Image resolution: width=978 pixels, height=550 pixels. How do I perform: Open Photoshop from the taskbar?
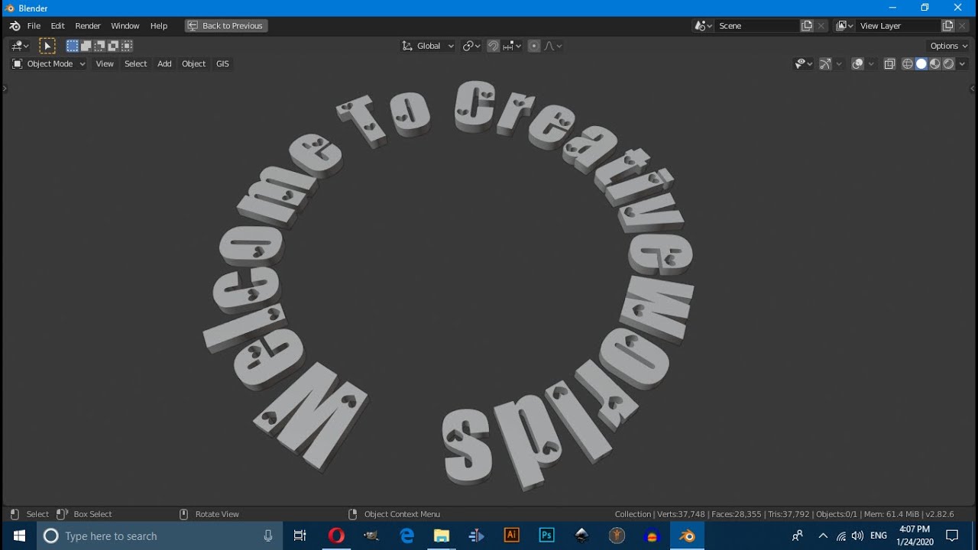[547, 536]
